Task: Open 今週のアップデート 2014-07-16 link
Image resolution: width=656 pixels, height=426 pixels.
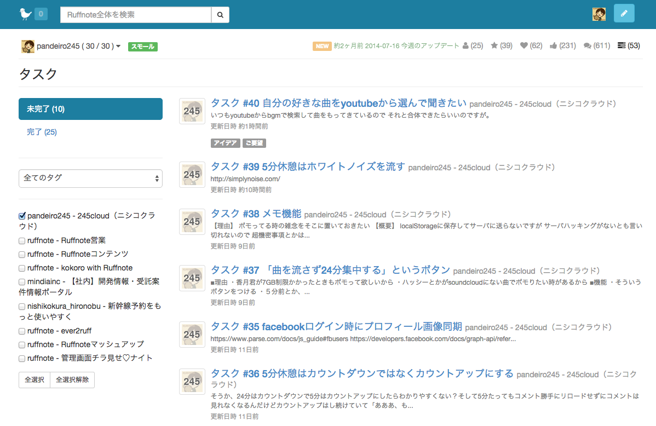Action: point(396,45)
